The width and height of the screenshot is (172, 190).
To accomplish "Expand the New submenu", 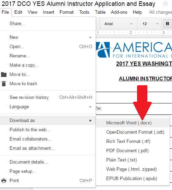I will point(48,37).
